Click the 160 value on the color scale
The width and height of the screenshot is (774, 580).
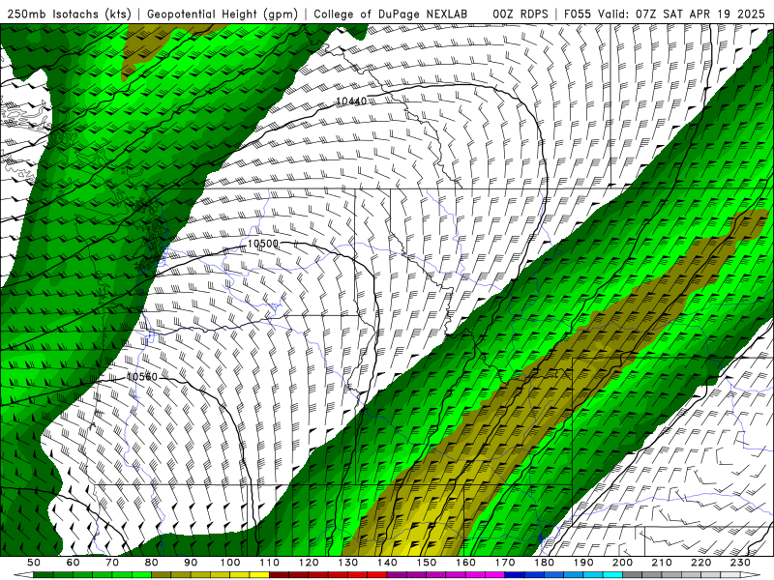click(x=466, y=563)
